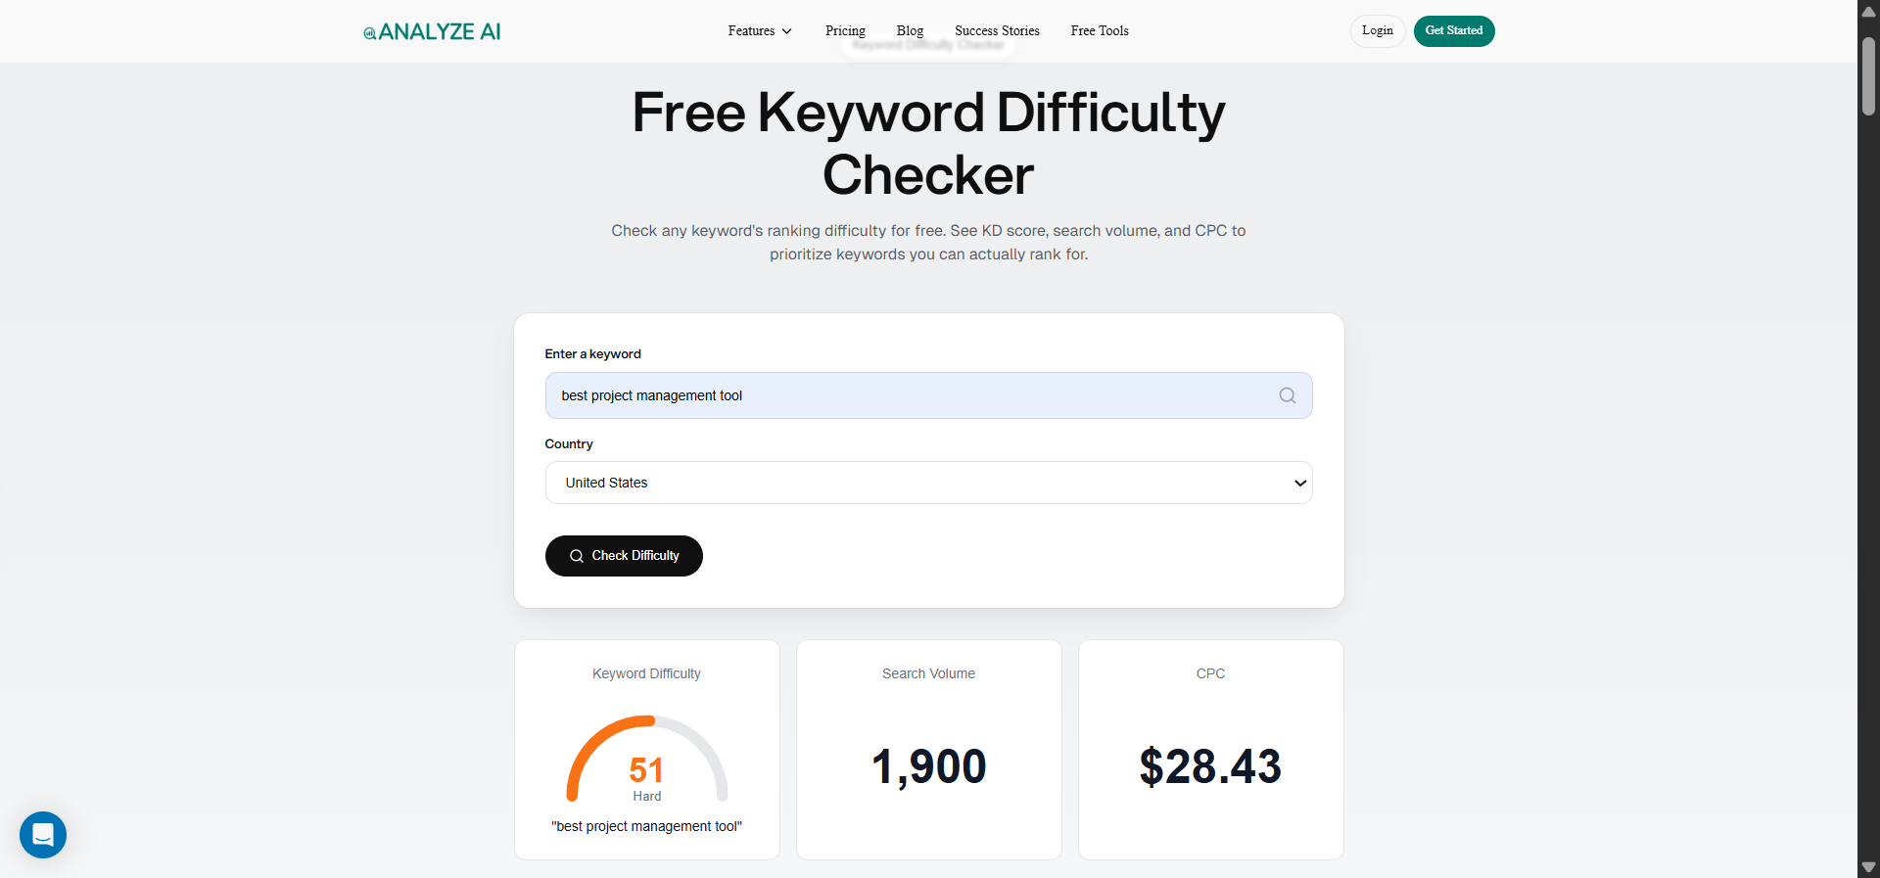The height and width of the screenshot is (878, 1880).
Task: Open the Country selection dropdown
Action: pos(928,483)
